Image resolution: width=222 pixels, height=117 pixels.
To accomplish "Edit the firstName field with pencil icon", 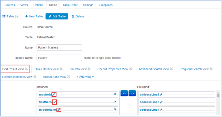I will click(x=55, y=102).
